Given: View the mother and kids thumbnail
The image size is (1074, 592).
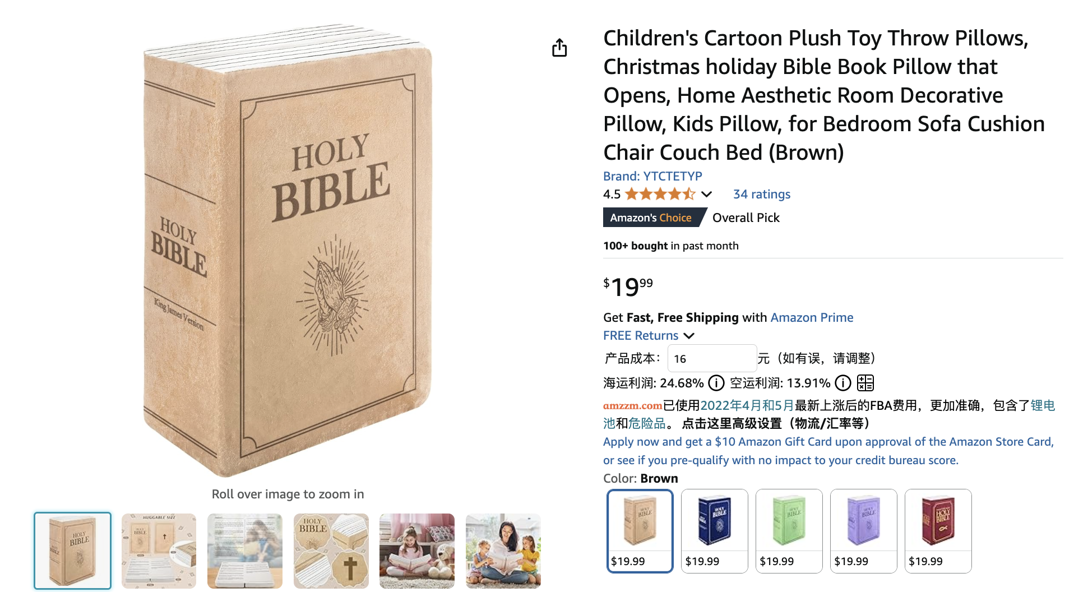Looking at the screenshot, I should [503, 551].
